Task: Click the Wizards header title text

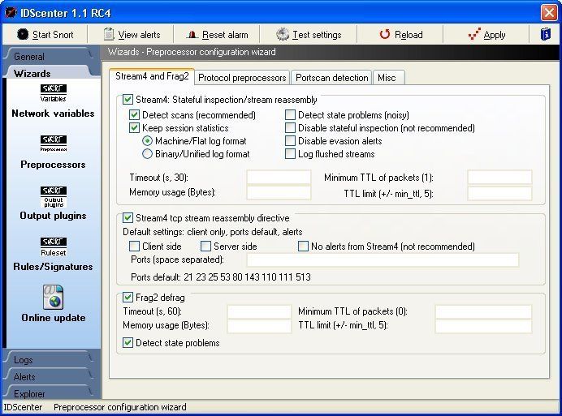Action: coord(192,52)
